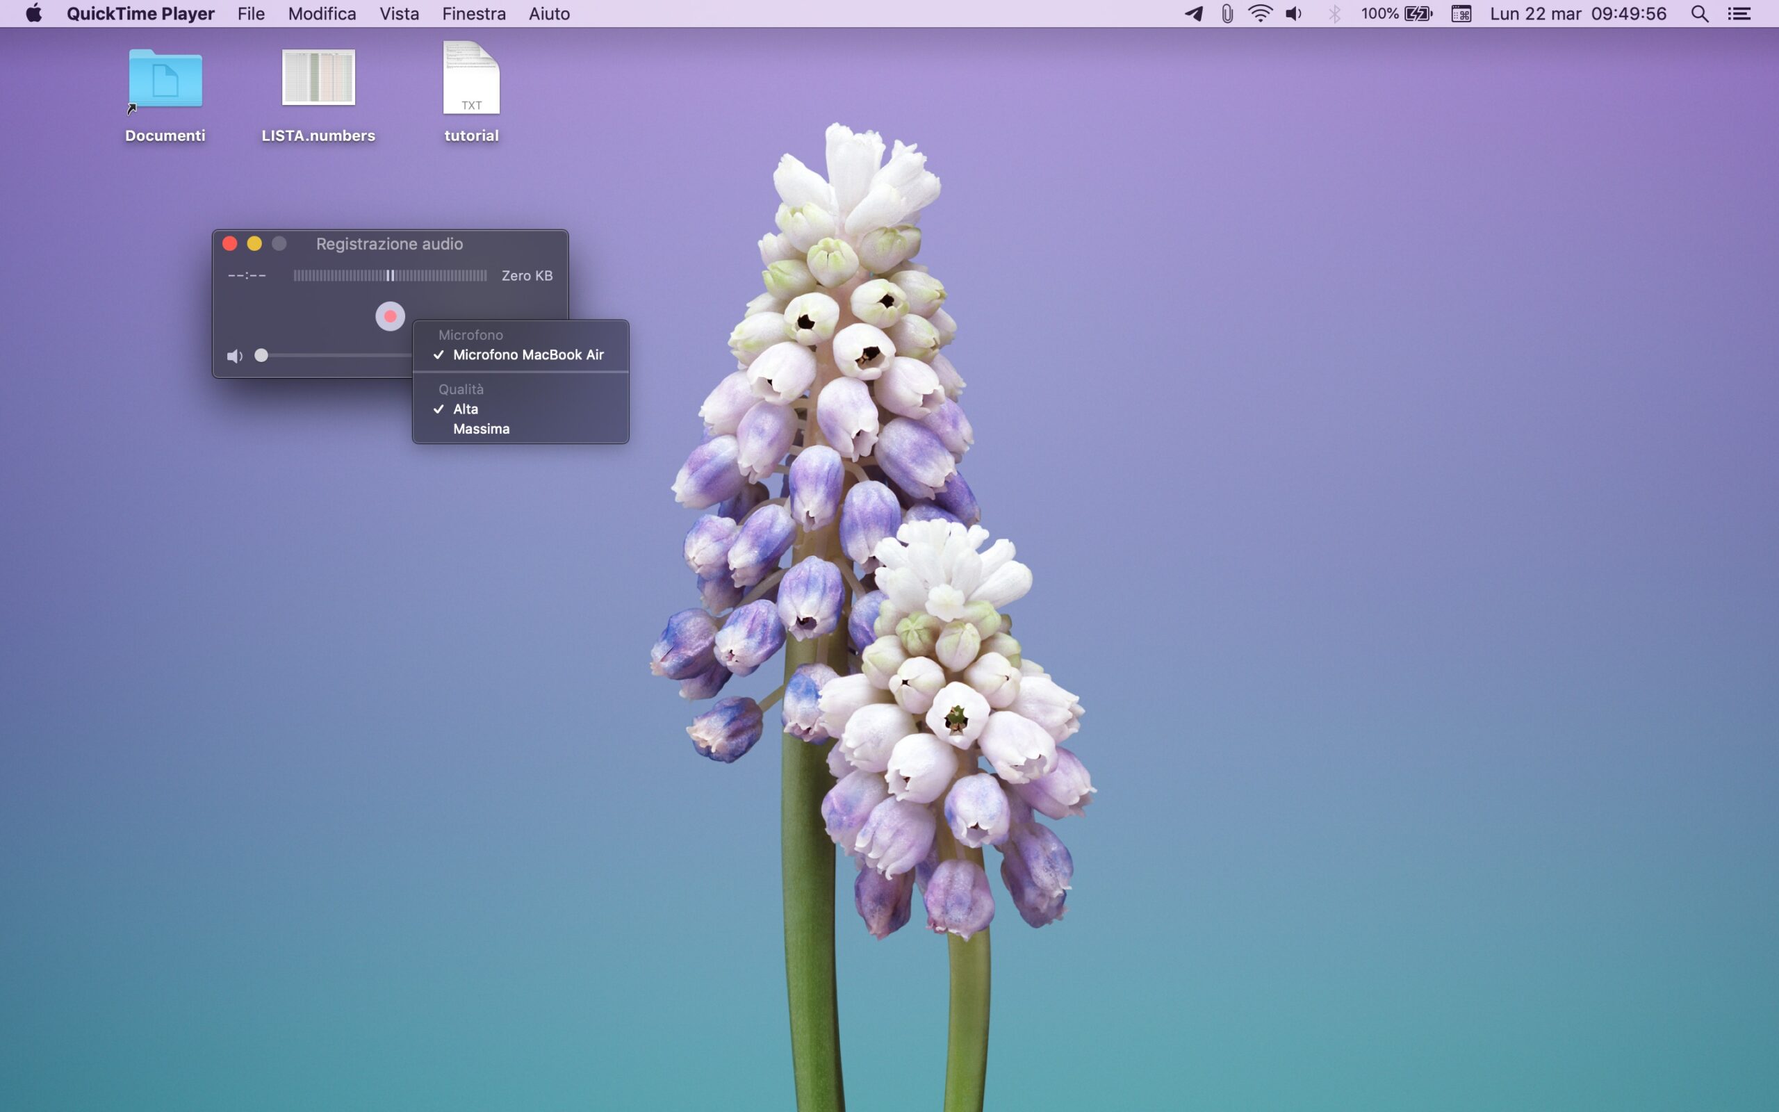Open Notification Center list icon
This screenshot has width=1779, height=1112.
coord(1739,14)
